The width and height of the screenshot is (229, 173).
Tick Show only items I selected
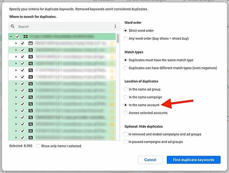pos(38,146)
